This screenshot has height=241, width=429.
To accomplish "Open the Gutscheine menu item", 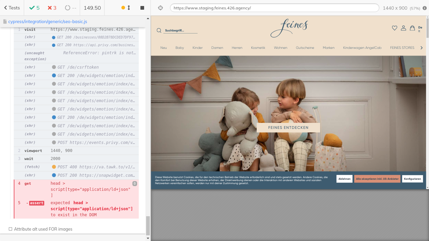I will (305, 48).
